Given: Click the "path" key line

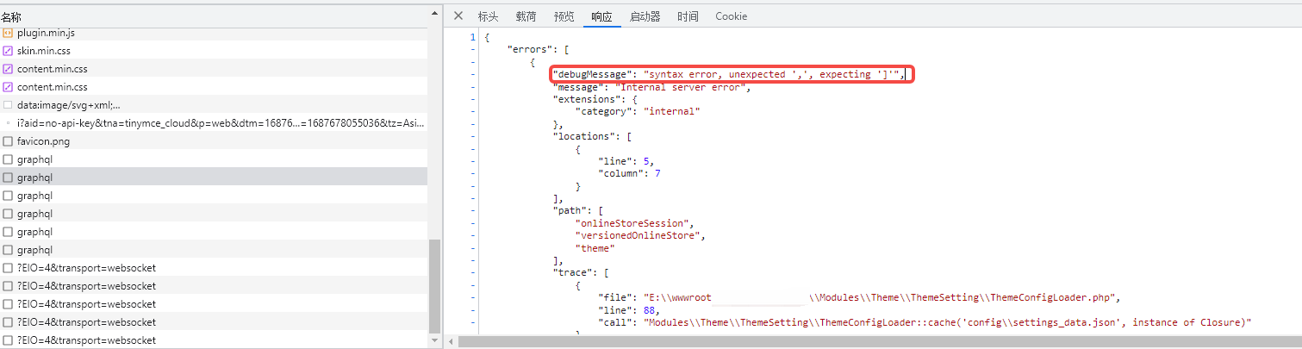Looking at the screenshot, I should coord(578,211).
